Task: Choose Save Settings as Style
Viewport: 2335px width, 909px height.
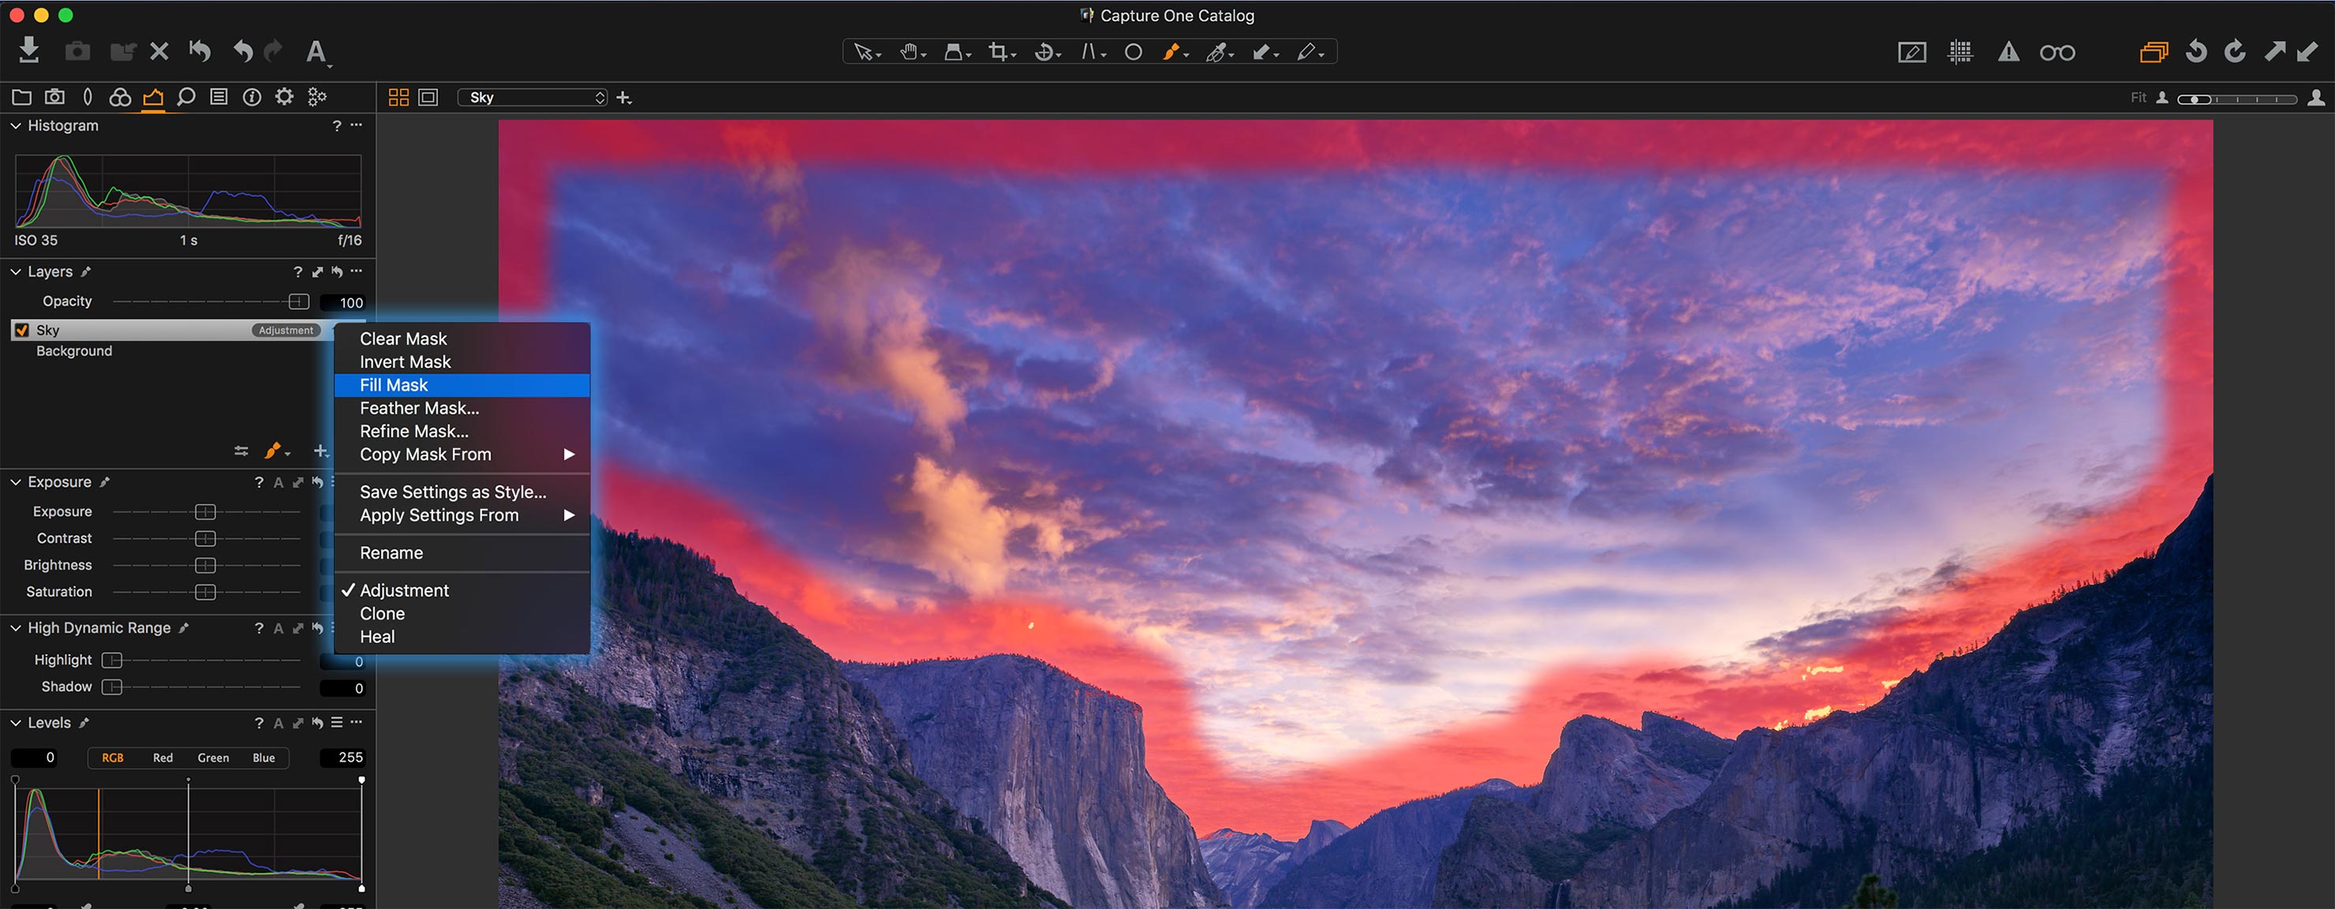Action: [452, 492]
